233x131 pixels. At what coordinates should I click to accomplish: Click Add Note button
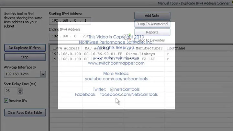pyautogui.click(x=152, y=16)
